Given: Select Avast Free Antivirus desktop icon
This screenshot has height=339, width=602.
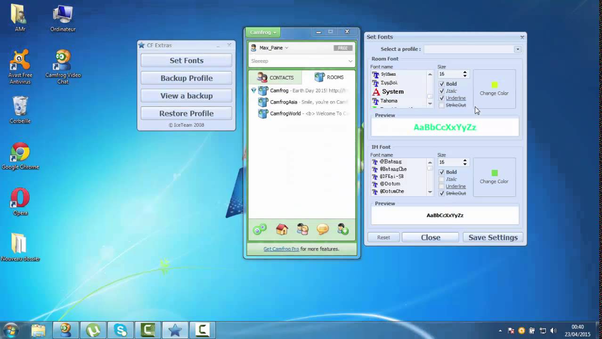Looking at the screenshot, I should coord(20,67).
